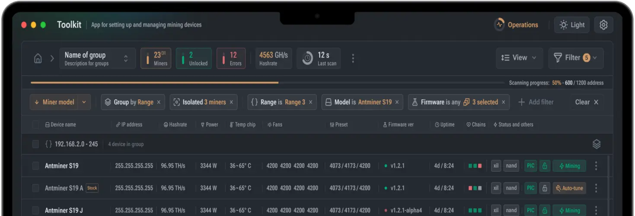Open the Filter menu with 5 badge

(x=576, y=58)
